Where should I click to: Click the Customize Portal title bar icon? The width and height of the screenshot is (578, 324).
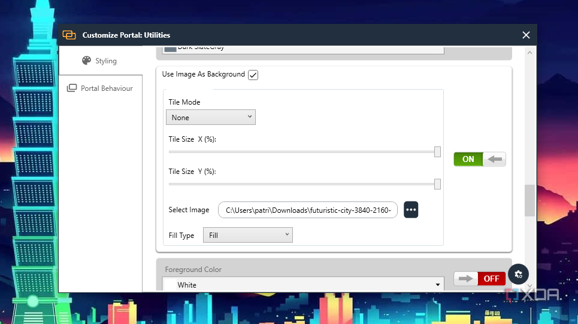coord(69,35)
